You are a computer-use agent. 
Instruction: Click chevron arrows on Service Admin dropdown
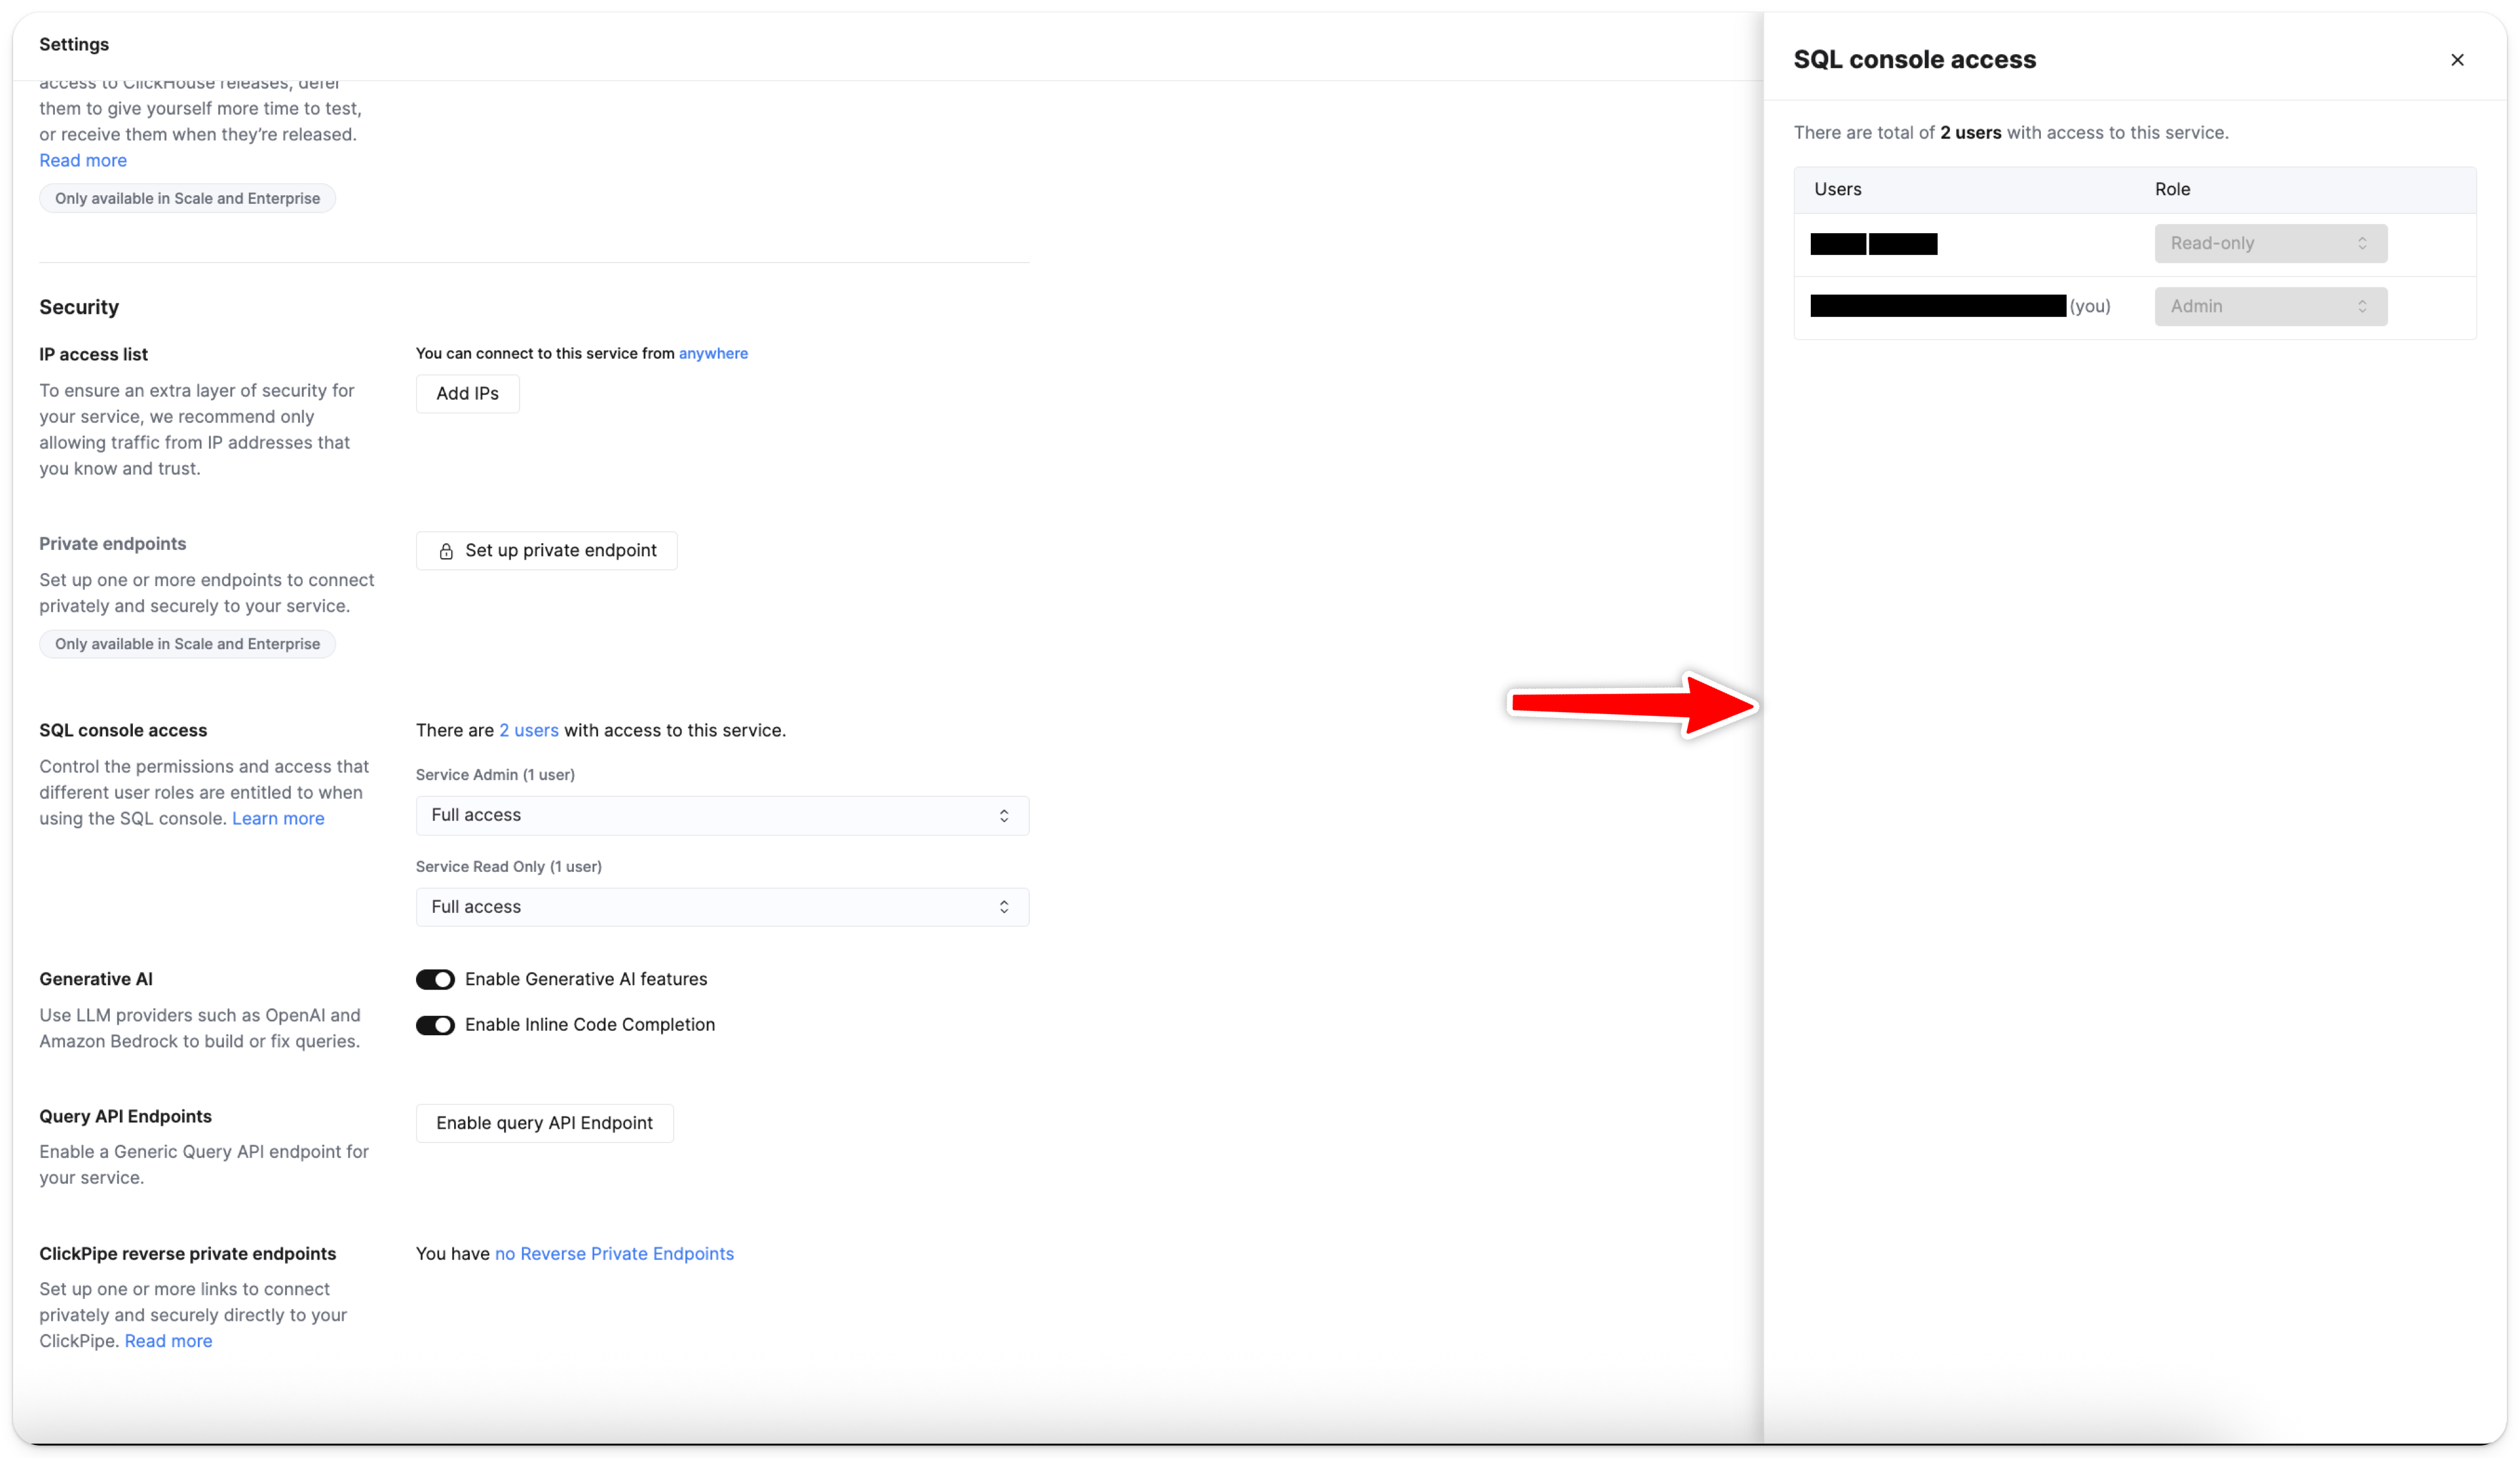pos(1003,816)
